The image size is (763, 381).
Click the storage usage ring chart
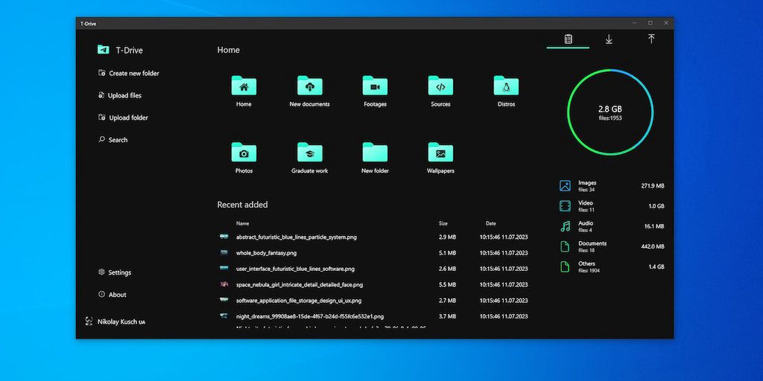pyautogui.click(x=610, y=112)
